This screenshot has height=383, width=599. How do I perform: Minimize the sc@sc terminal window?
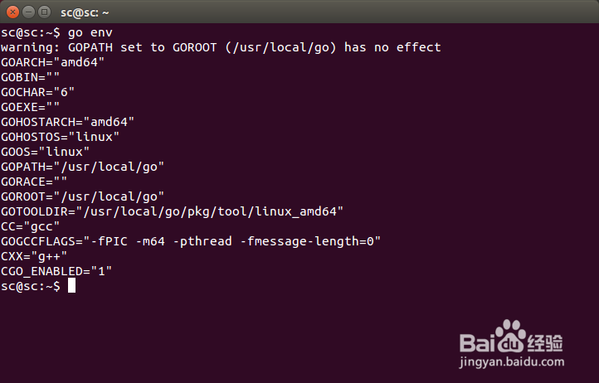coord(29,12)
